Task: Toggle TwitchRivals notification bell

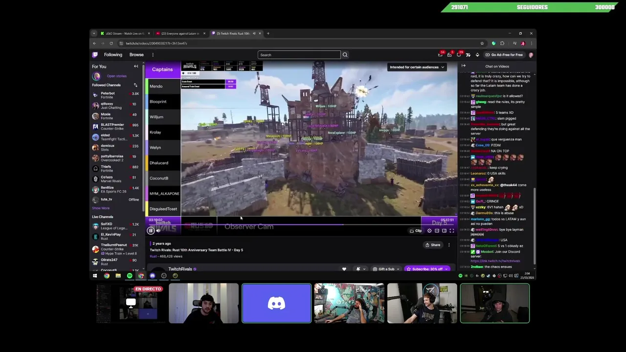Action: coord(358,269)
